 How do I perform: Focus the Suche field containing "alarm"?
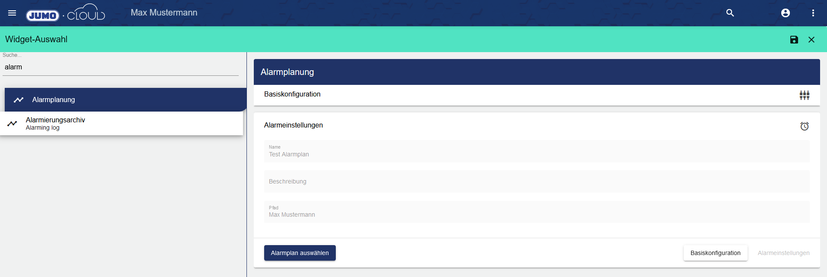(x=120, y=67)
